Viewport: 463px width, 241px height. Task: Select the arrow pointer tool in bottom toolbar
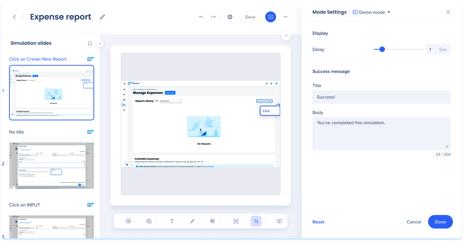click(256, 221)
